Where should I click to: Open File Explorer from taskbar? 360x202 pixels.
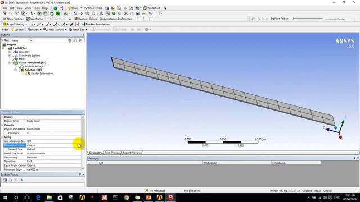49,198
